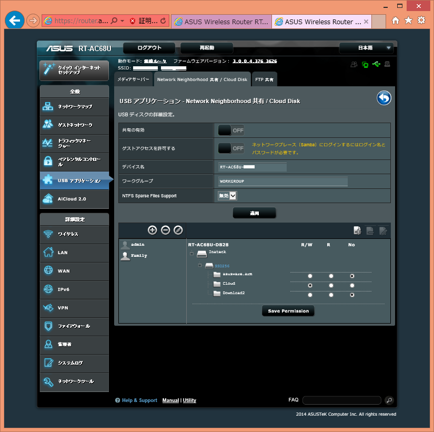434x432 pixels.
Task: Open the Utility link
Action: pos(189,400)
